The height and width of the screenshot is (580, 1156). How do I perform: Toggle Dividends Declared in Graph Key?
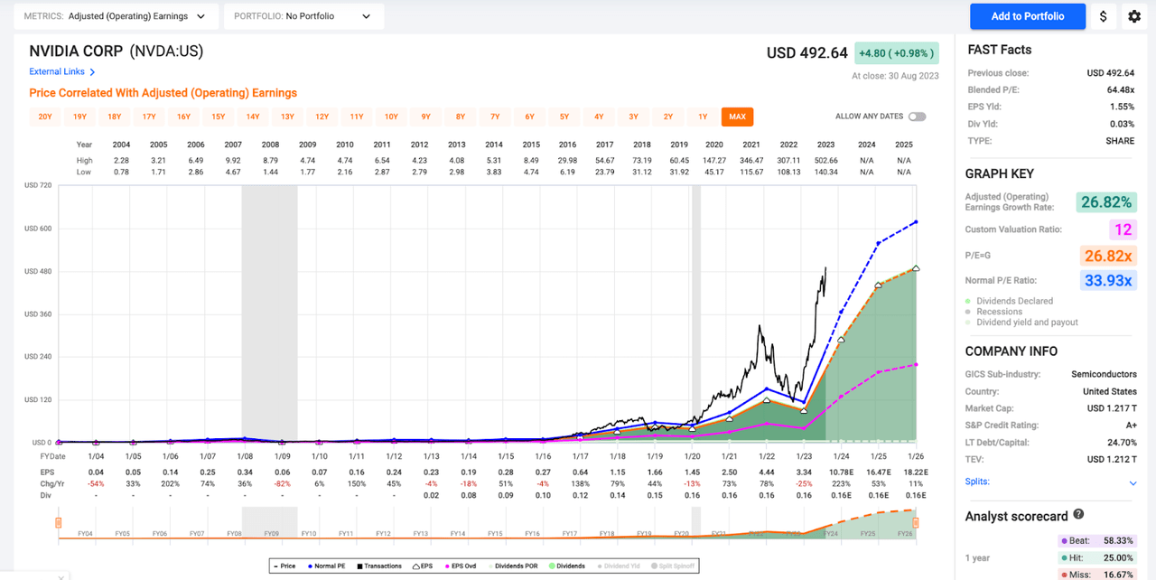point(969,301)
